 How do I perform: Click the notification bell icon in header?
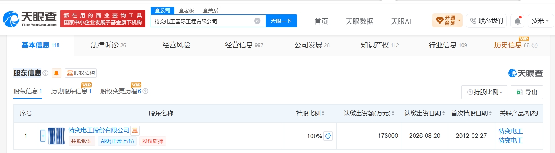click(x=517, y=21)
